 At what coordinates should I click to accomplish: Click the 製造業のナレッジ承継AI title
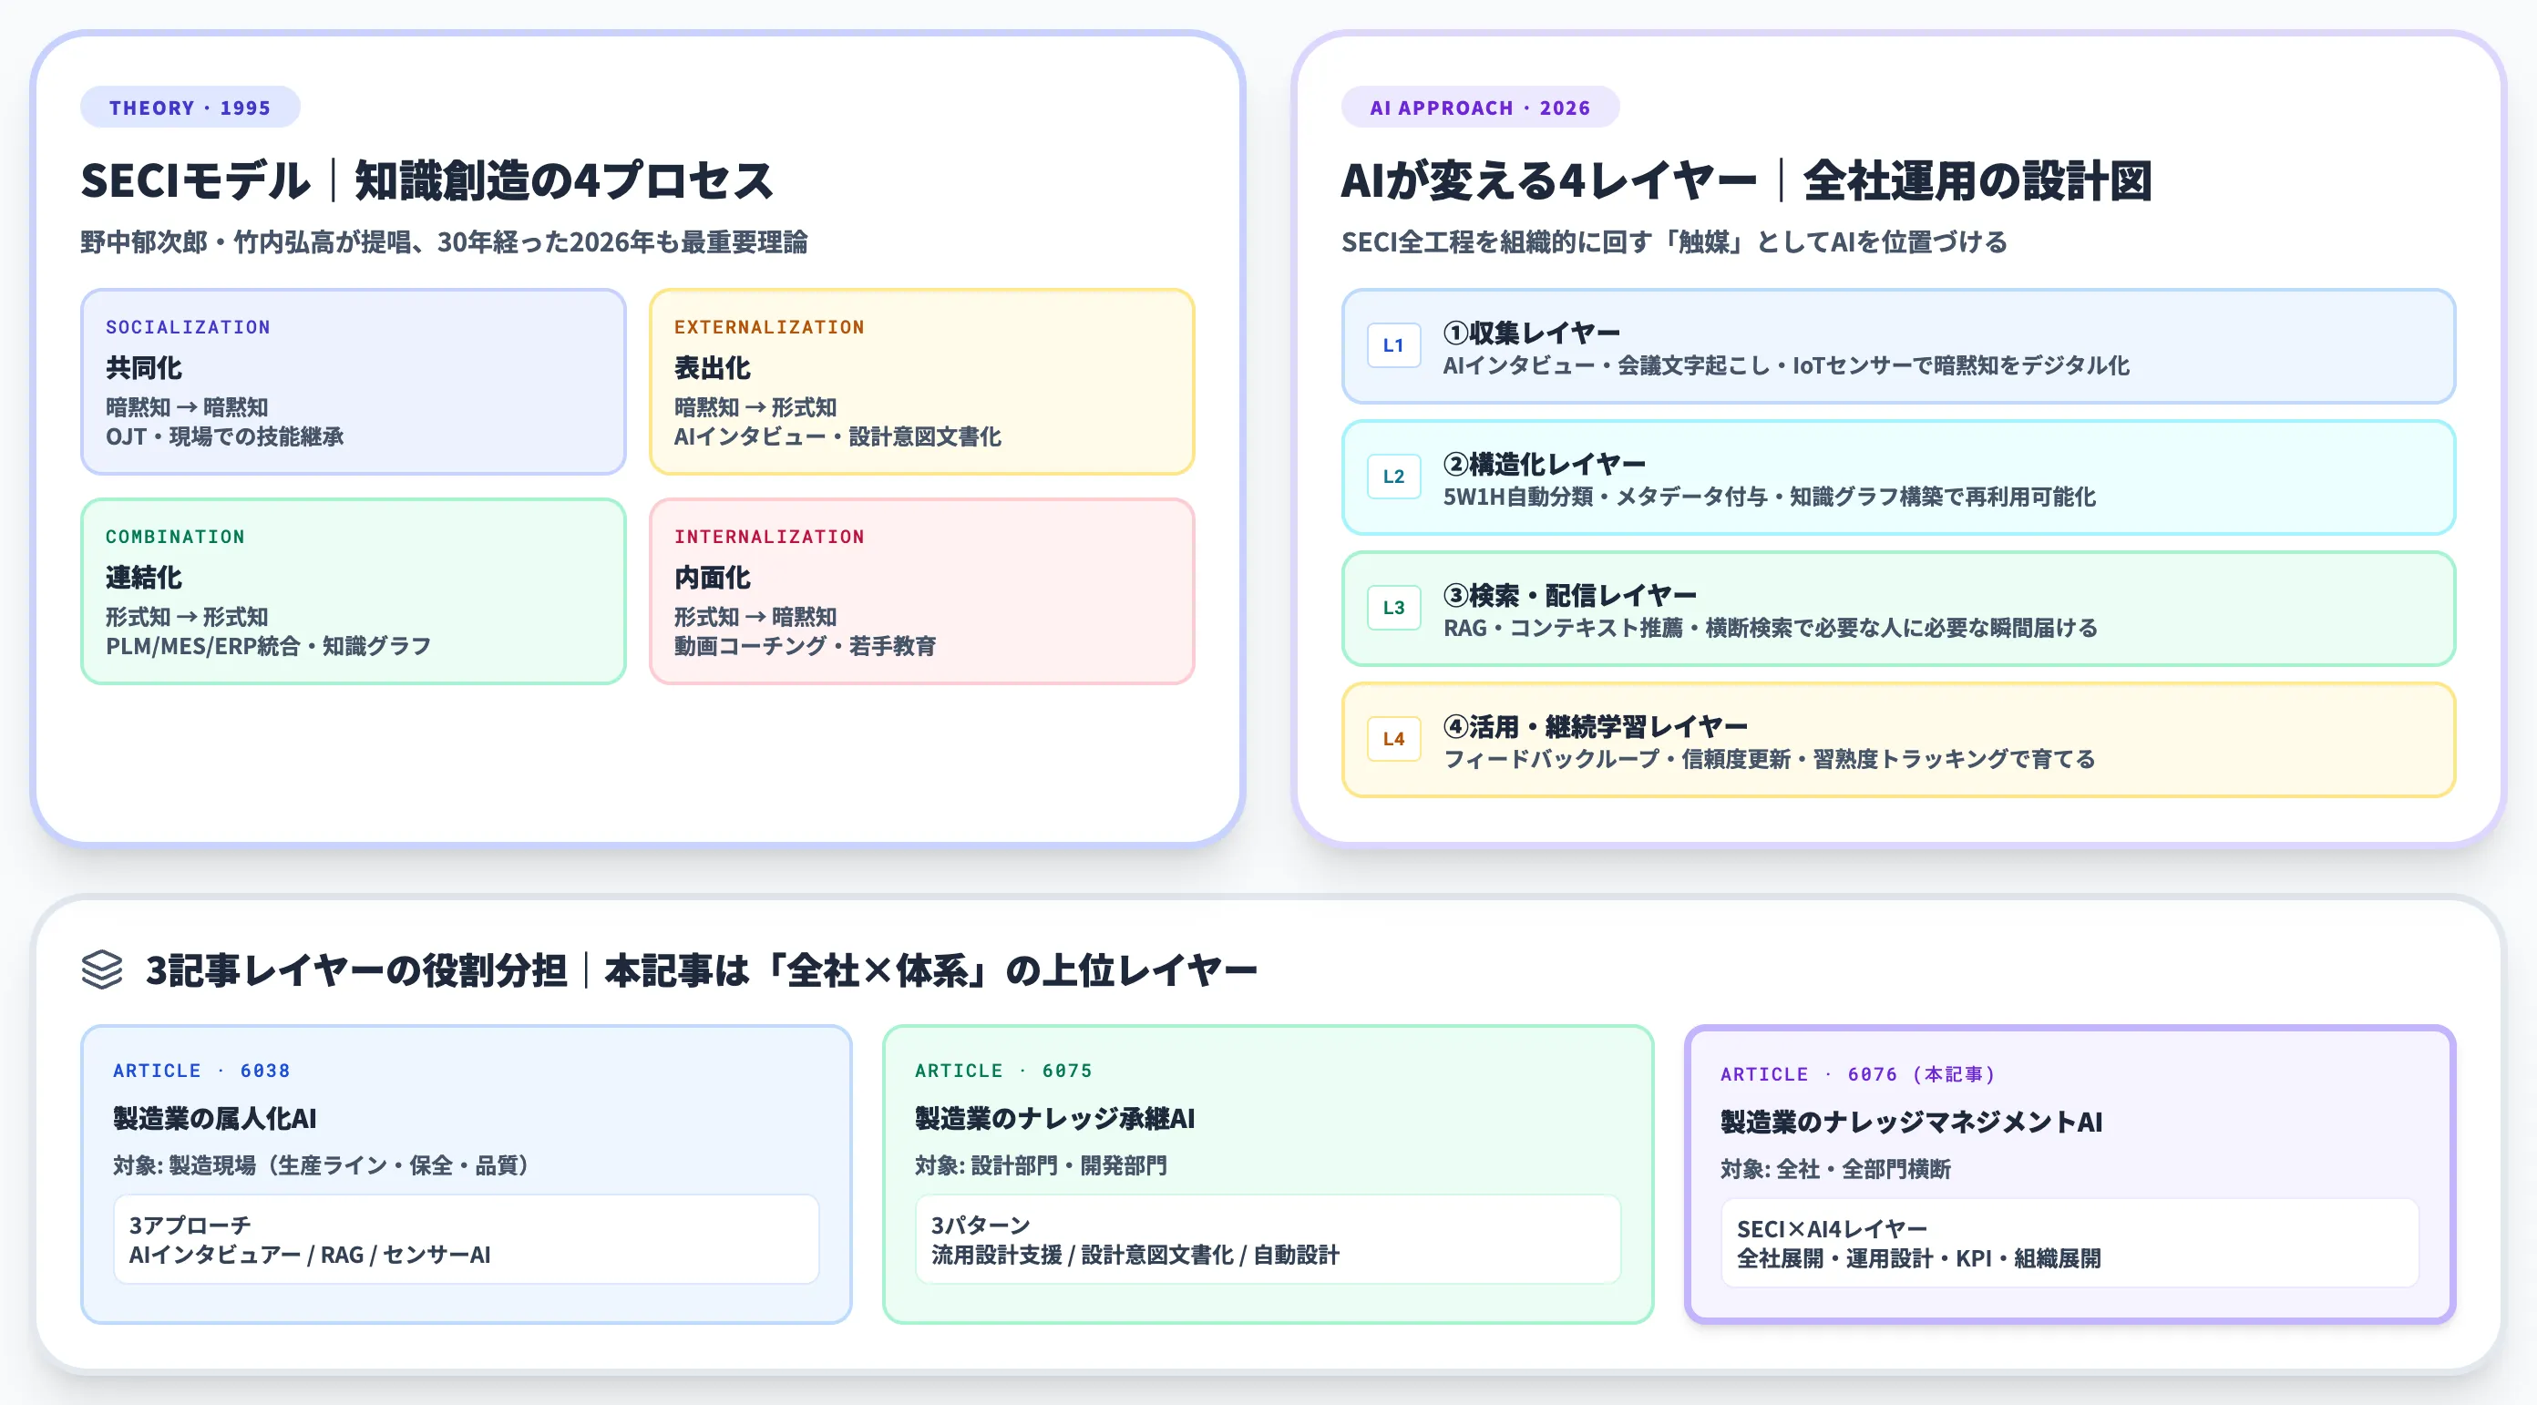tap(1054, 1119)
